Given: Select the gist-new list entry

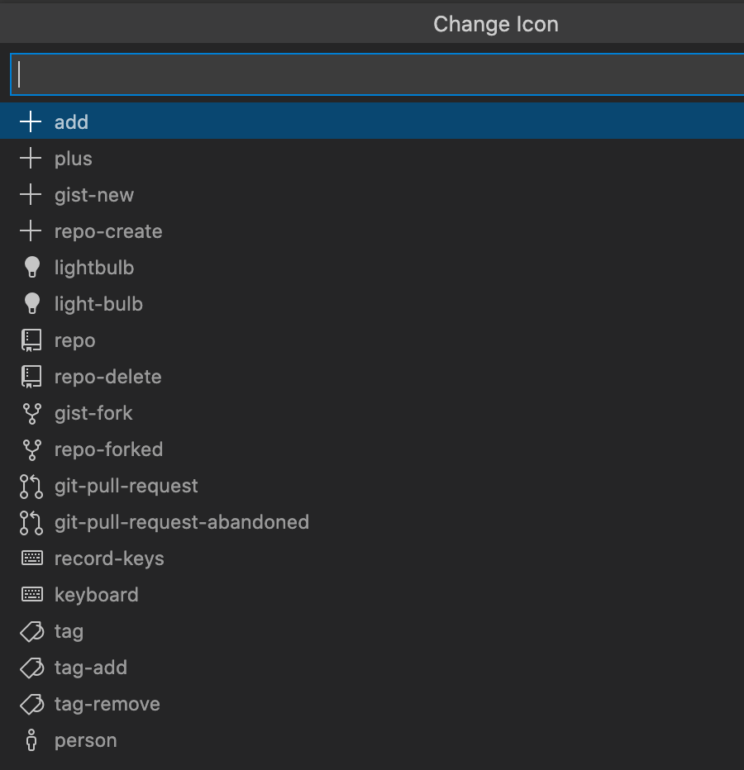Looking at the screenshot, I should tap(94, 195).
